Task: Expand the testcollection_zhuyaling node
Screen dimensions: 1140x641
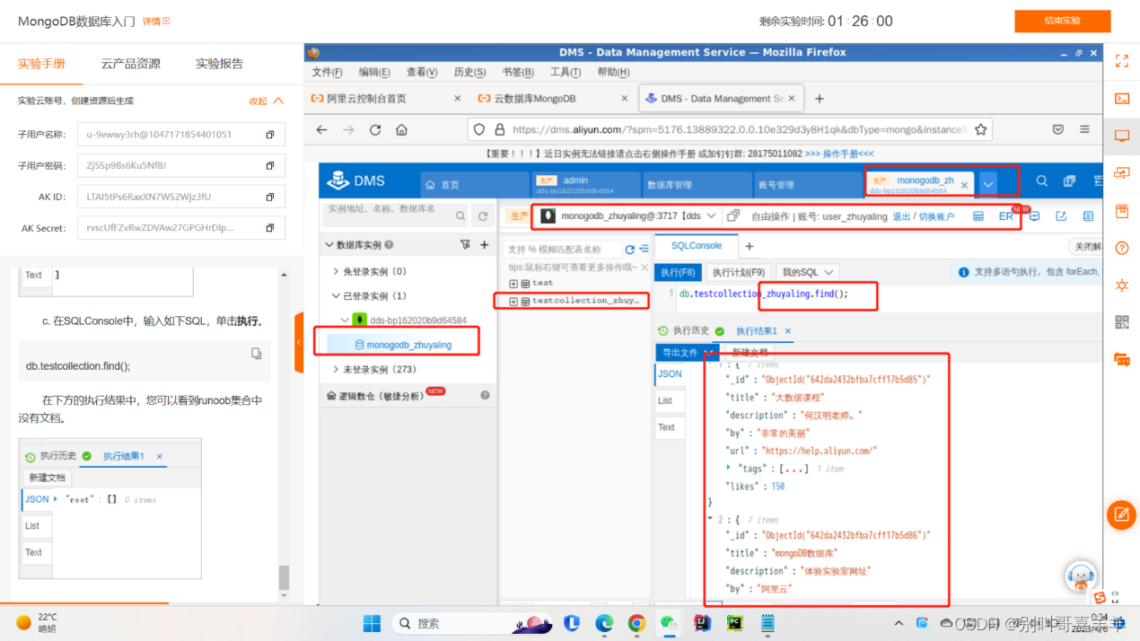Action: [513, 301]
